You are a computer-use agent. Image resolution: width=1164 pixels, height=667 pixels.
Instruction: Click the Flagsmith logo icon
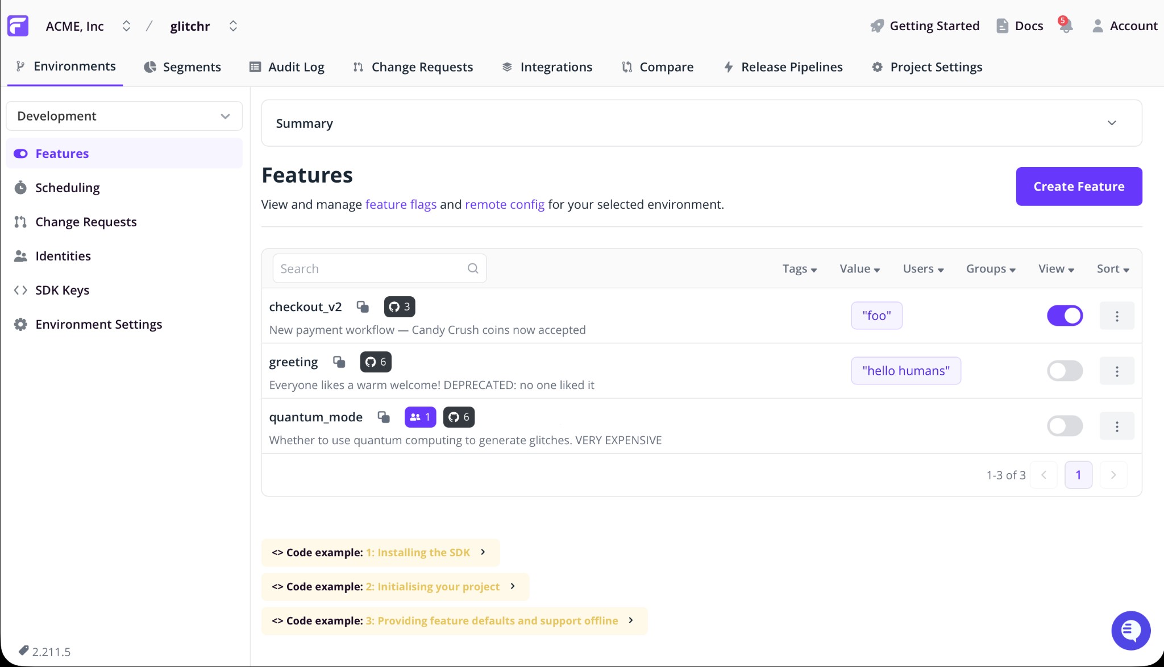(18, 26)
